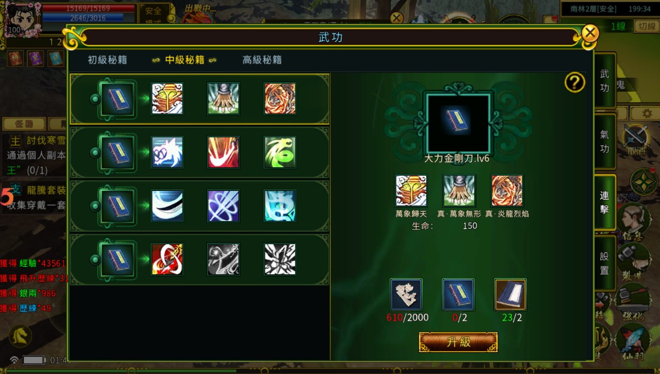Open the yellow question mark help icon
The width and height of the screenshot is (660, 374).
575,82
